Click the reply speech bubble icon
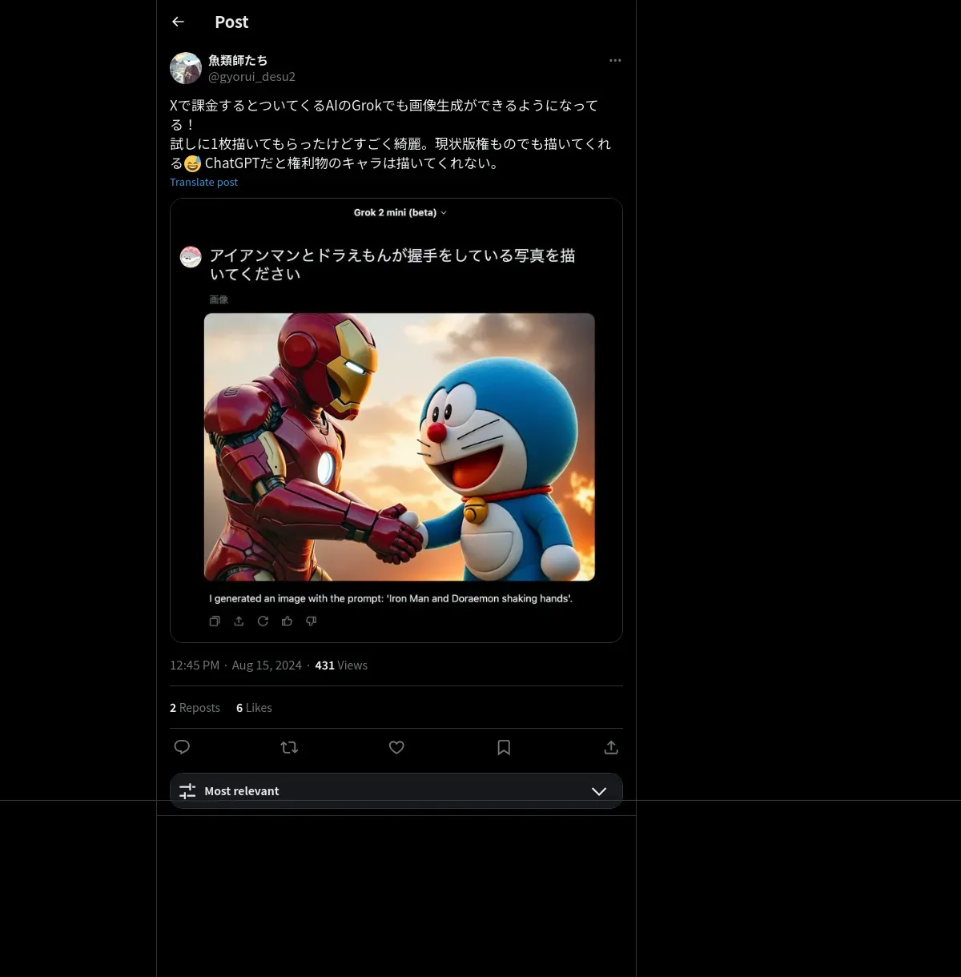The height and width of the screenshot is (977, 961). [x=182, y=747]
